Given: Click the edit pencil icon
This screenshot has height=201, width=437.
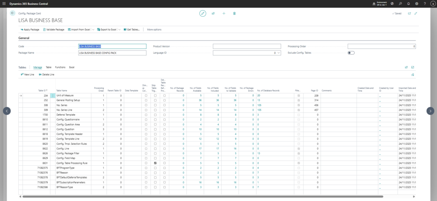Looking at the screenshot, I should (x=203, y=14).
